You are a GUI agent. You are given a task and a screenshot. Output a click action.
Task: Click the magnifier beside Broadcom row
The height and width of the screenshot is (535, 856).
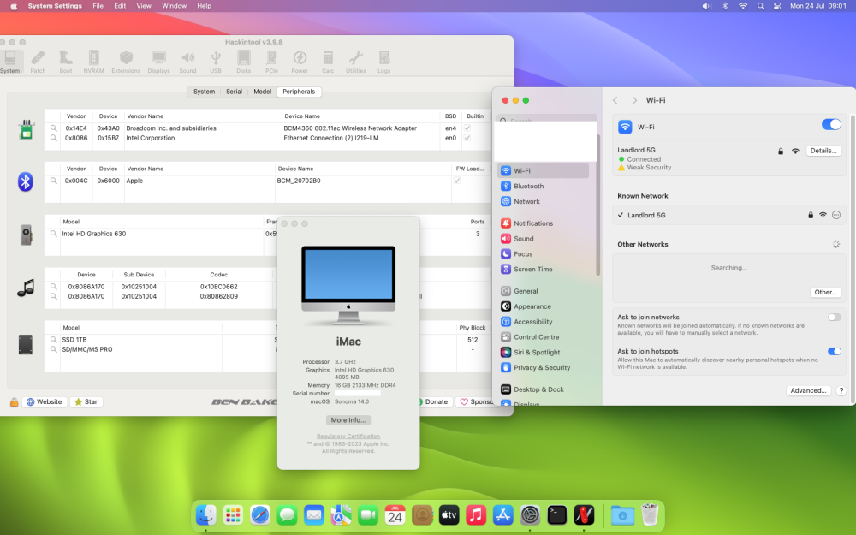point(53,128)
